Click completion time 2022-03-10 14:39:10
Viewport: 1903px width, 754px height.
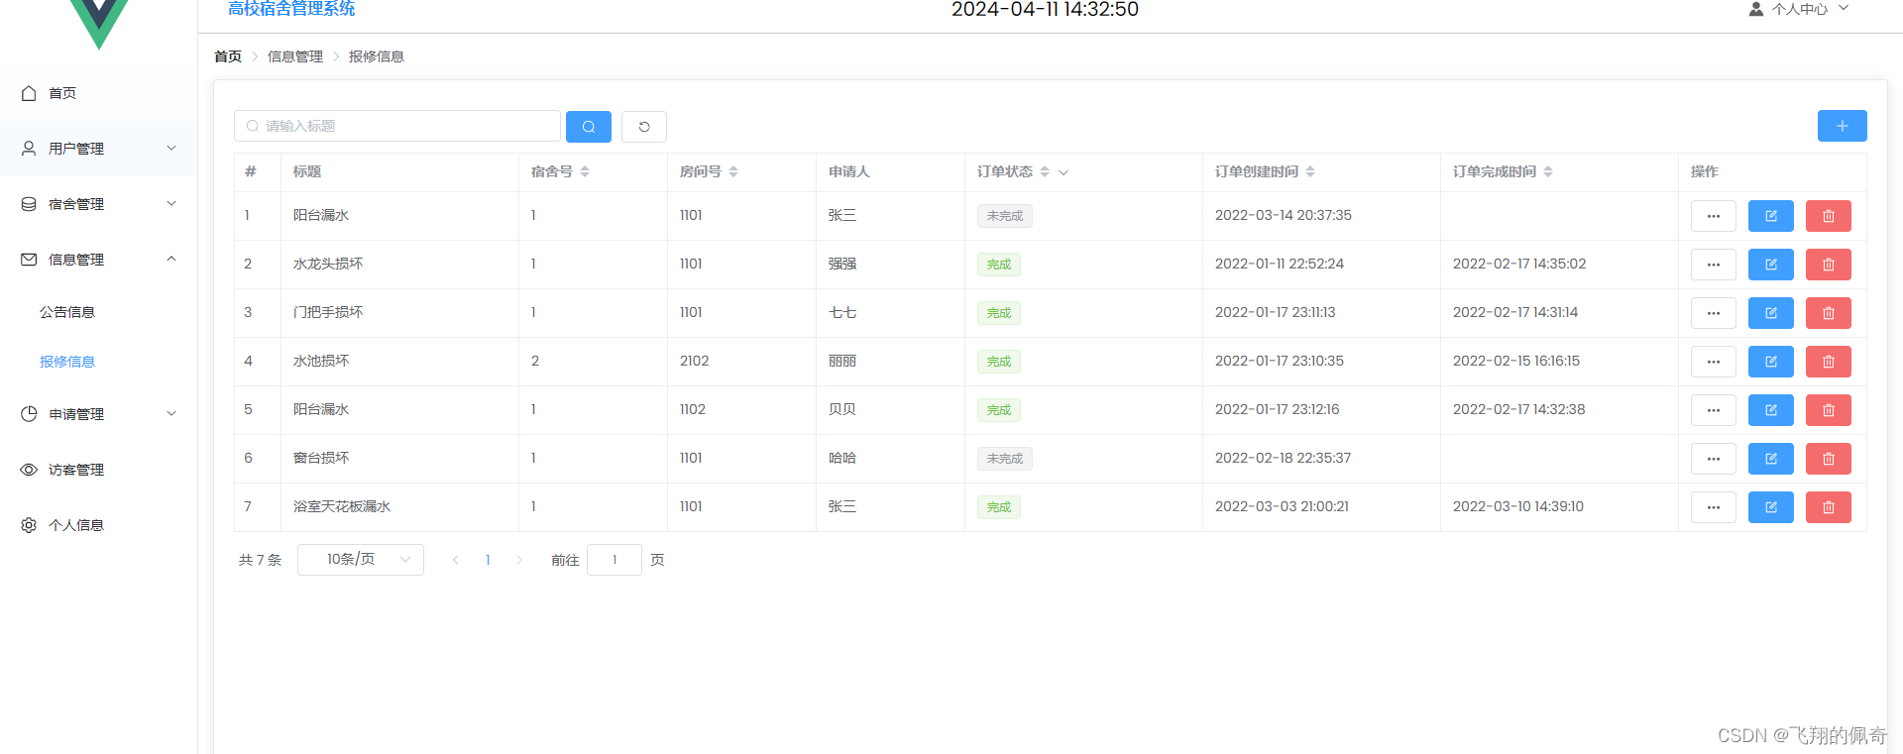[x=1518, y=506]
